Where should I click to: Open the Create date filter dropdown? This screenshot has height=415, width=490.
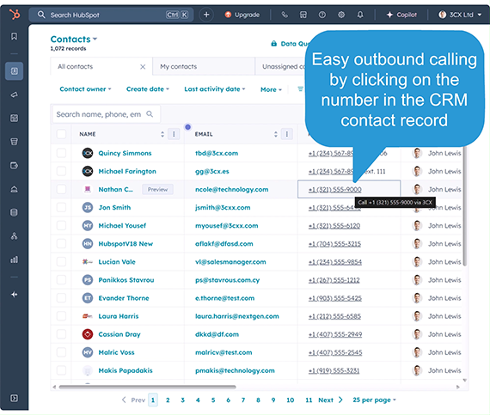coord(148,89)
